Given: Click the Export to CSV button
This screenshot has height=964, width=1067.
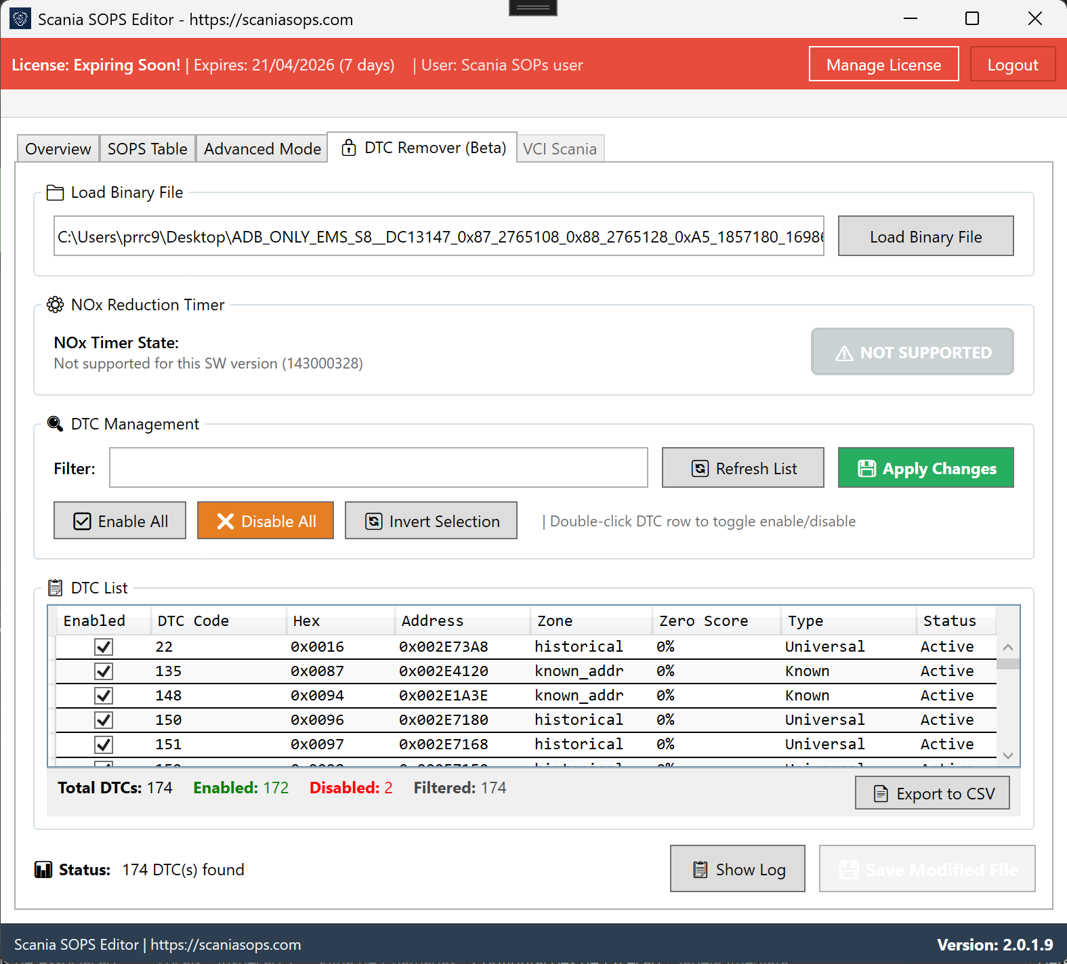Looking at the screenshot, I should click(x=932, y=793).
